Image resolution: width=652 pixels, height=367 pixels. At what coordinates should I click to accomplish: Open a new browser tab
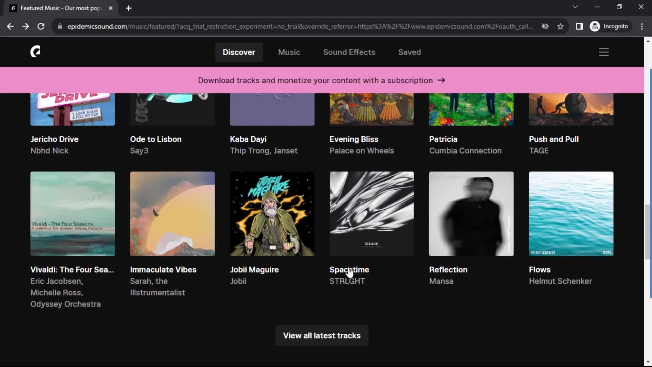(128, 8)
